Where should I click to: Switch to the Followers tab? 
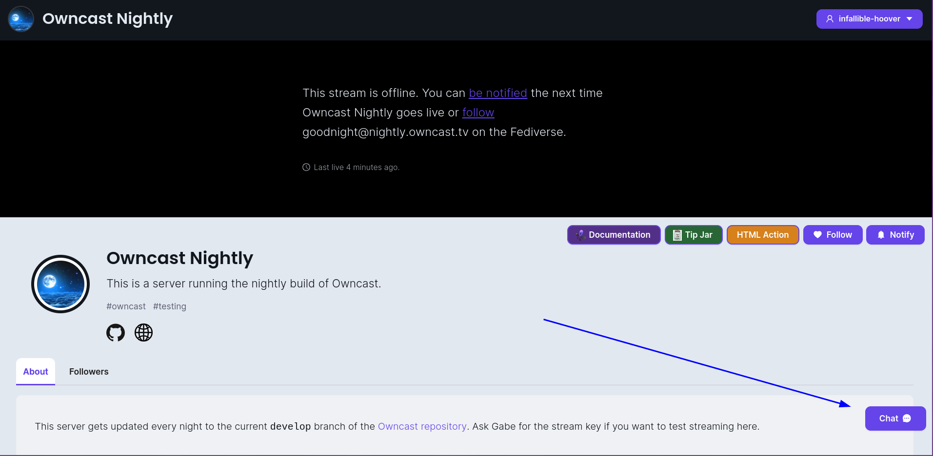[88, 371]
